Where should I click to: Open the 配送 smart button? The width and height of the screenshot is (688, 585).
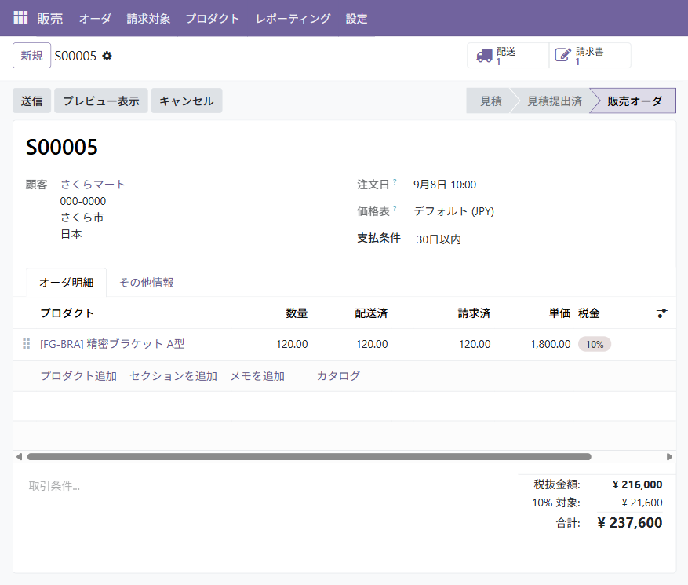tap(508, 55)
